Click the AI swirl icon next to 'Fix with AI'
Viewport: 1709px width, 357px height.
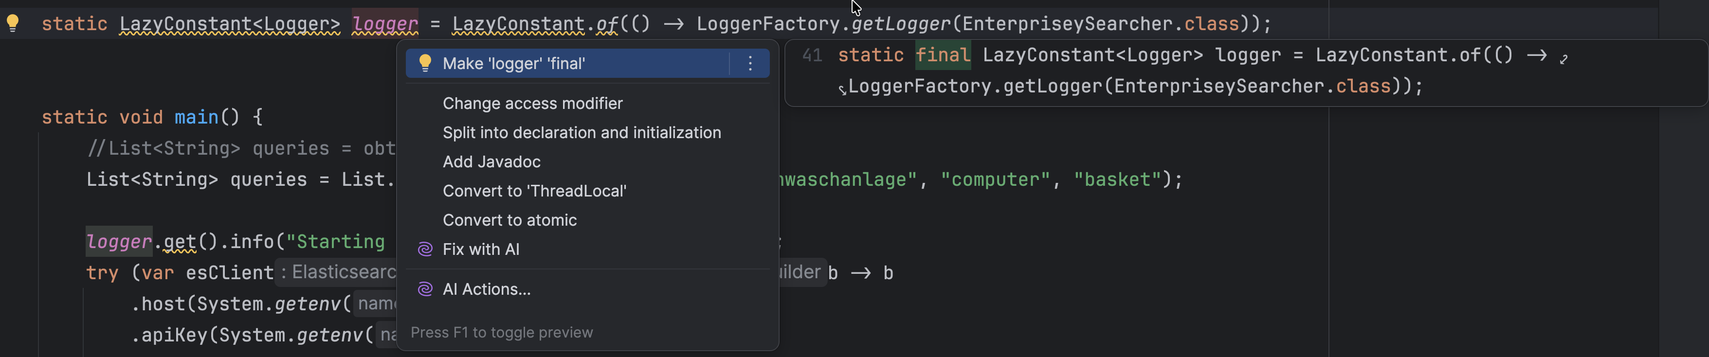425,249
